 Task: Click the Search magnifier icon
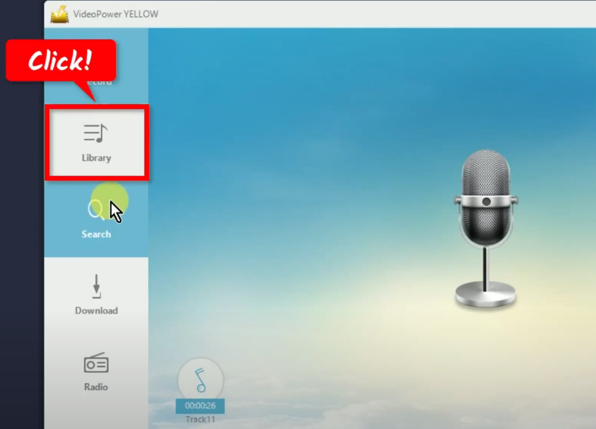click(96, 209)
